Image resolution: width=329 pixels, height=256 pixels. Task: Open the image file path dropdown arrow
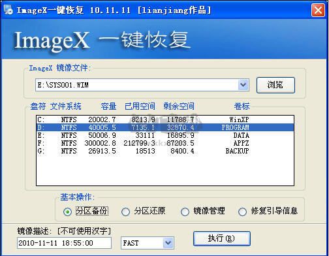(243, 85)
